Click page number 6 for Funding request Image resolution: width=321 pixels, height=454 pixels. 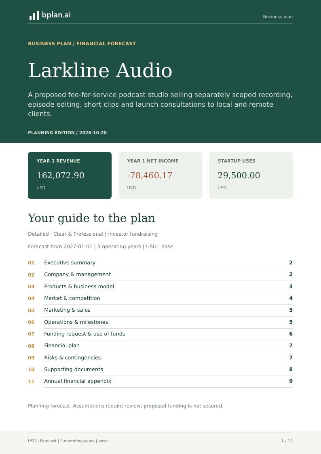point(291,334)
